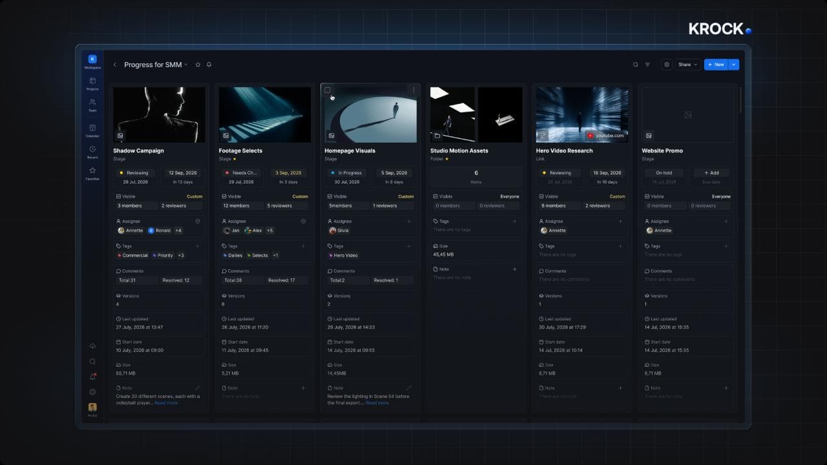Edit the note on Homepage Visuals card
The height and width of the screenshot is (465, 827).
(409, 388)
